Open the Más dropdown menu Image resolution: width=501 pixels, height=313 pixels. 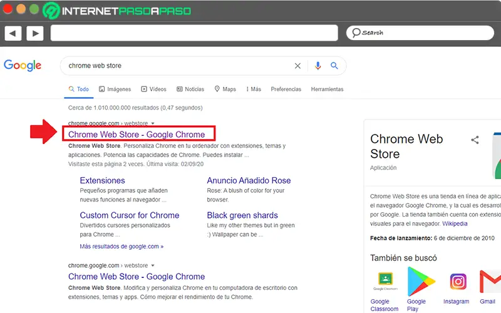coord(254,89)
